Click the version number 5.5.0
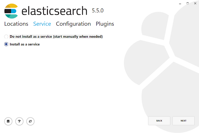 (98, 11)
